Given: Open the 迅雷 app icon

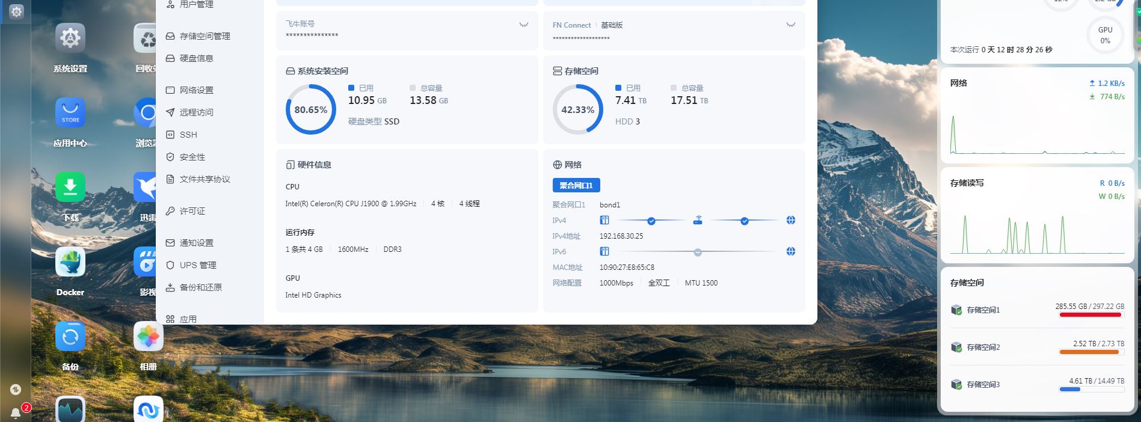Looking at the screenshot, I should [x=145, y=187].
